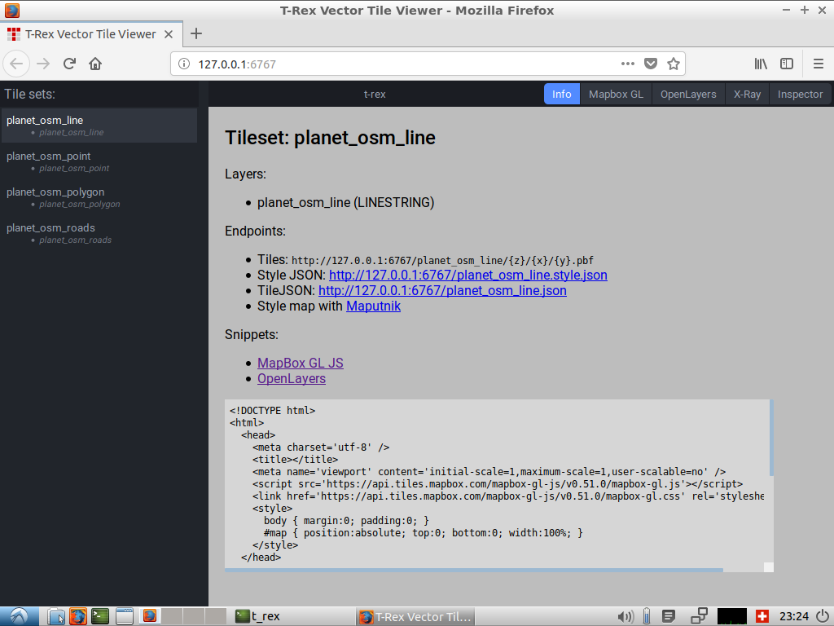This screenshot has width=834, height=626.
Task: Open a new browser tab
Action: point(196,33)
